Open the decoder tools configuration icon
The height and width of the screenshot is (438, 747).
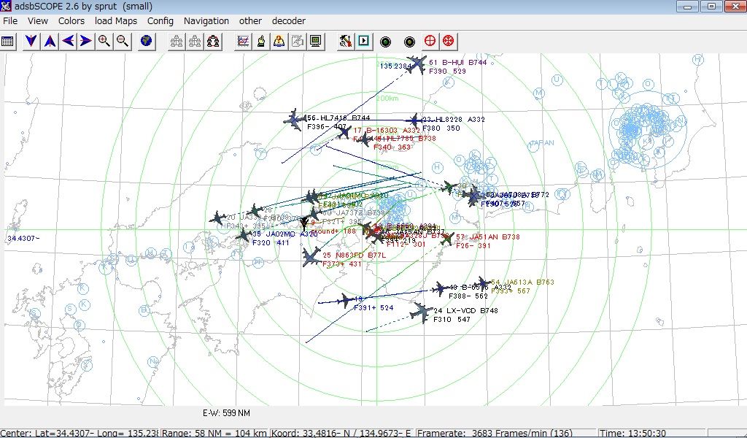[345, 42]
